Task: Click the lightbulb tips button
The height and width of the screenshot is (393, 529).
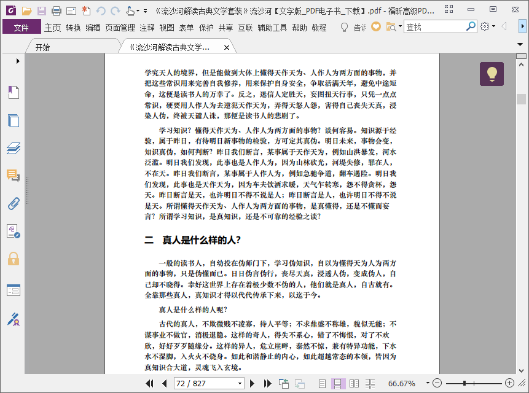Action: [492, 74]
